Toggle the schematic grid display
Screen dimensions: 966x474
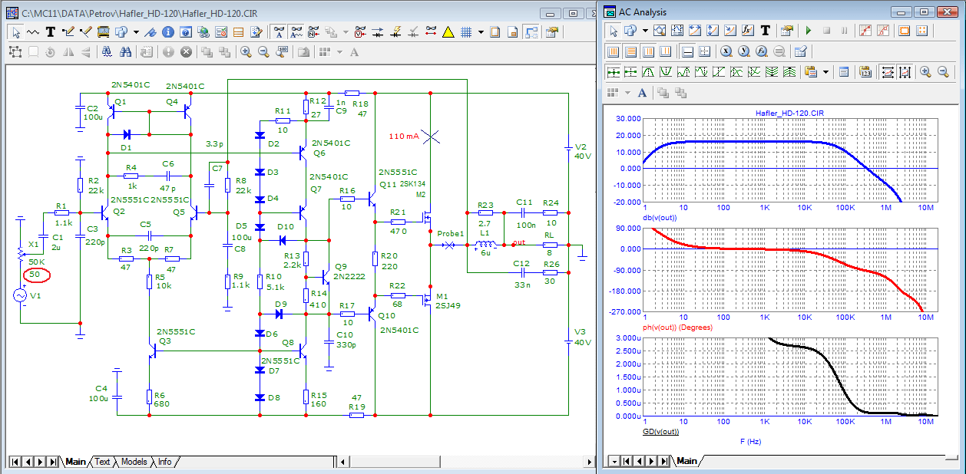pos(465,31)
